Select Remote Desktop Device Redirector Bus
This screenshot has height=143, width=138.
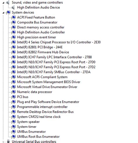45,112
